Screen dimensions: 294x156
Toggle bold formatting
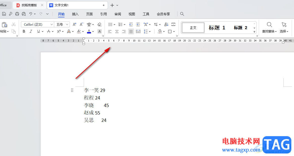tap(24, 31)
